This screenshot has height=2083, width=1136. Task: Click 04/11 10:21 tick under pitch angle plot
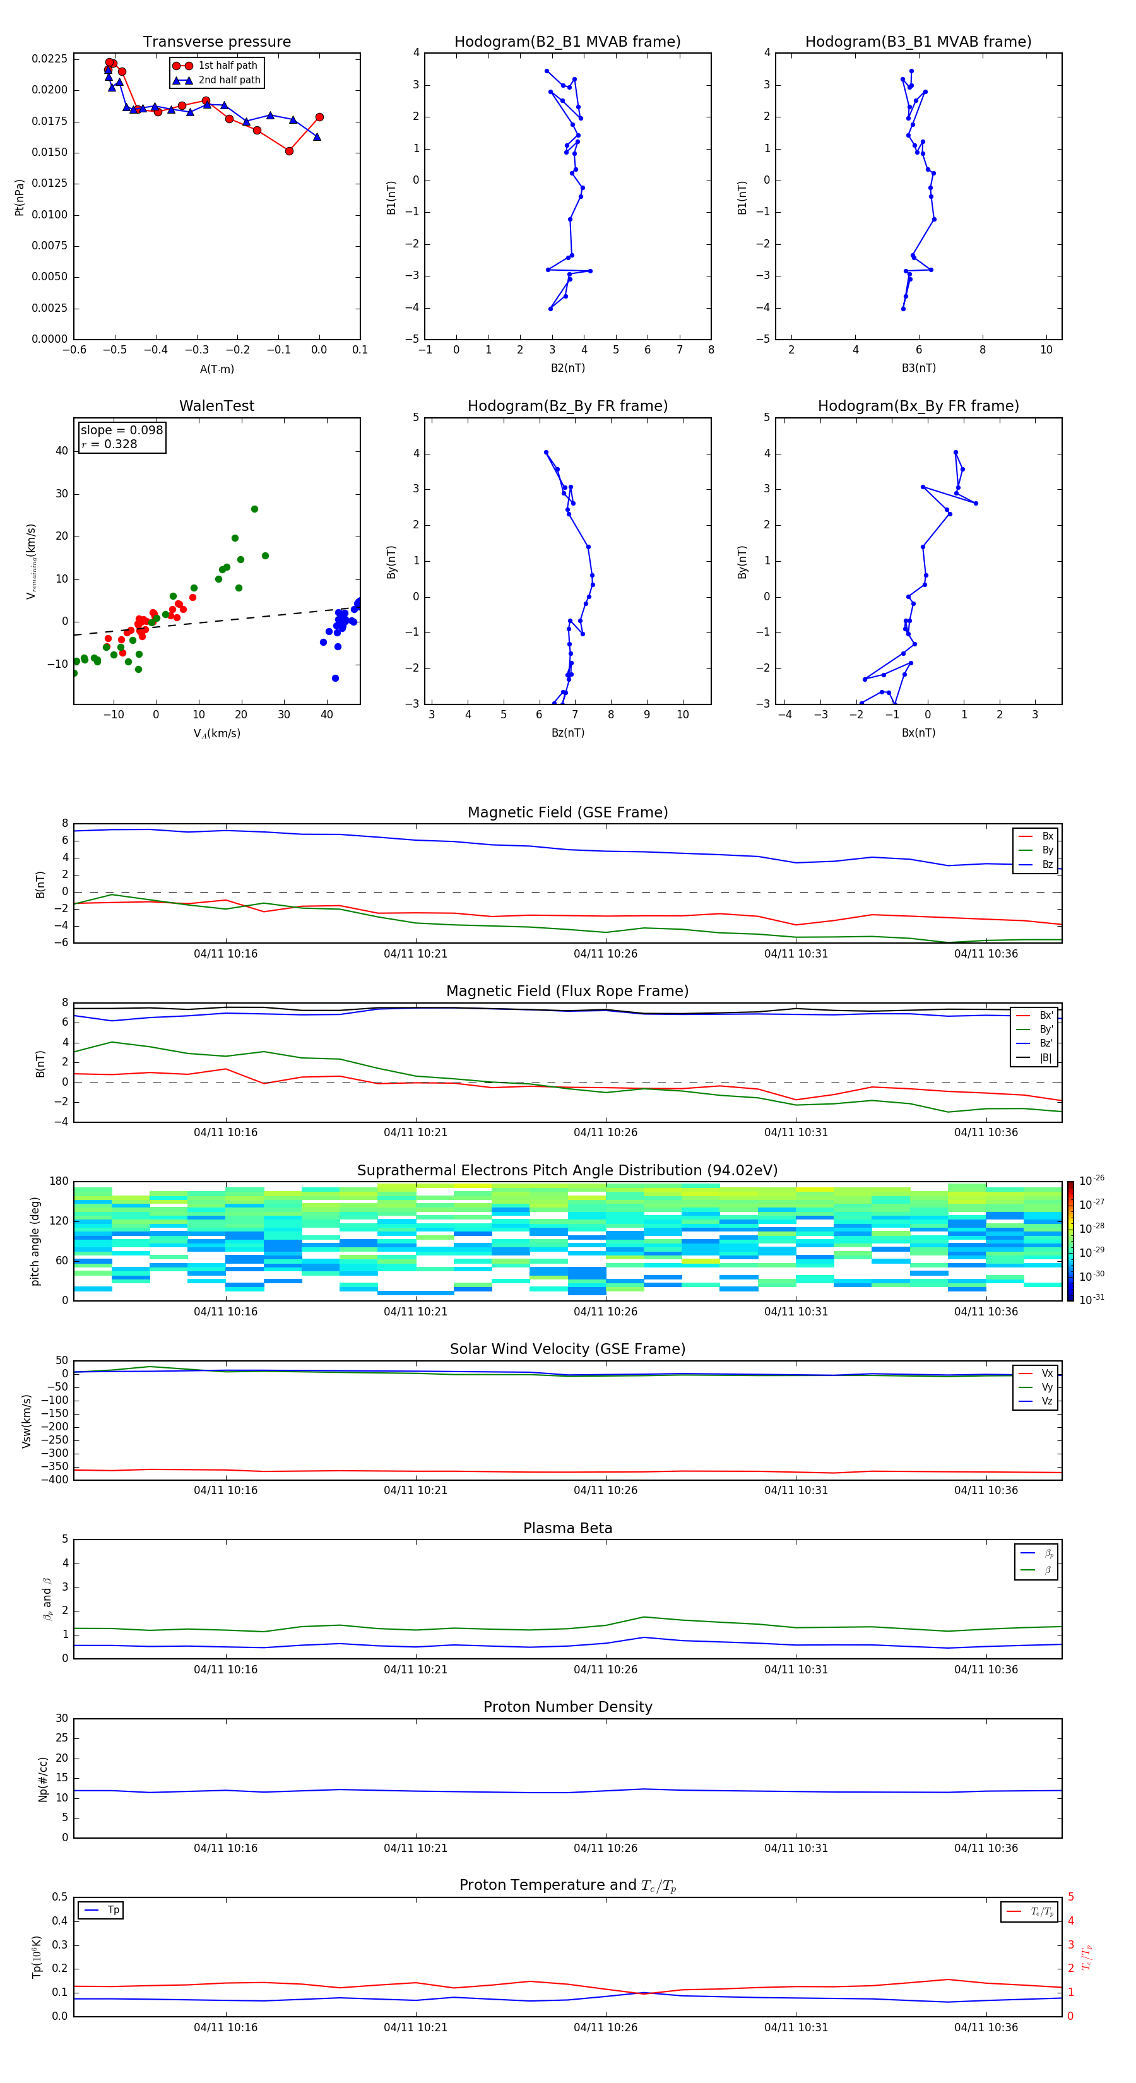(416, 1311)
